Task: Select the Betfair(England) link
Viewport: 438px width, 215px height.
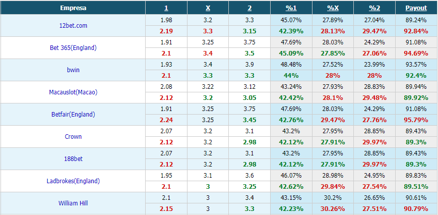Action: pyautogui.click(x=73, y=115)
